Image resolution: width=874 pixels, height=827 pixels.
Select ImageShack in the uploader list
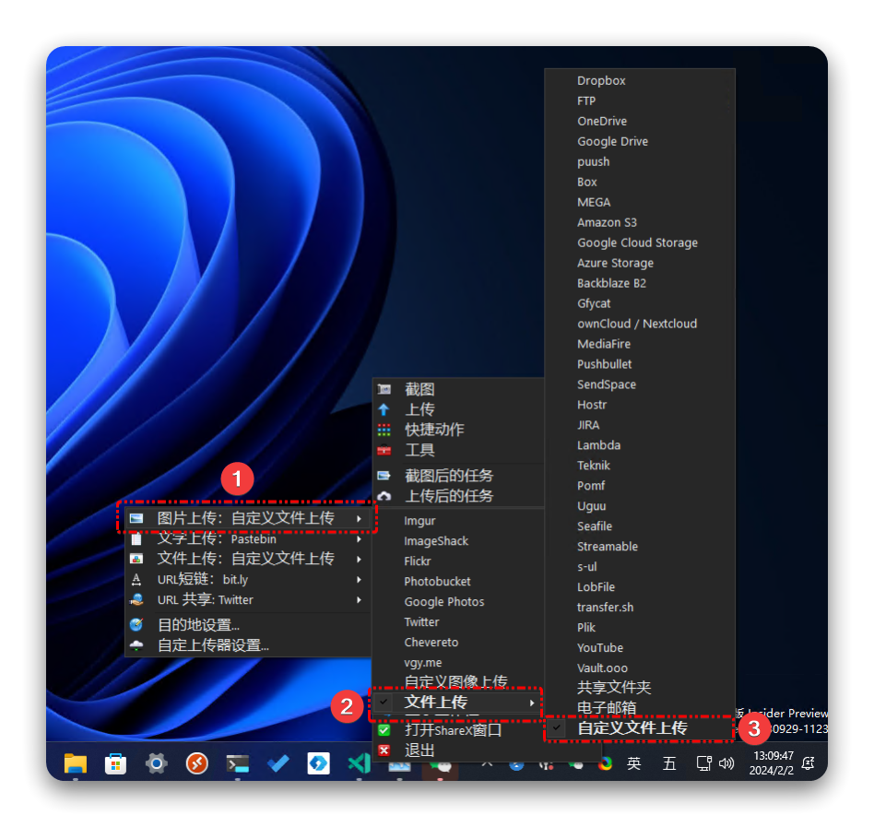(436, 541)
